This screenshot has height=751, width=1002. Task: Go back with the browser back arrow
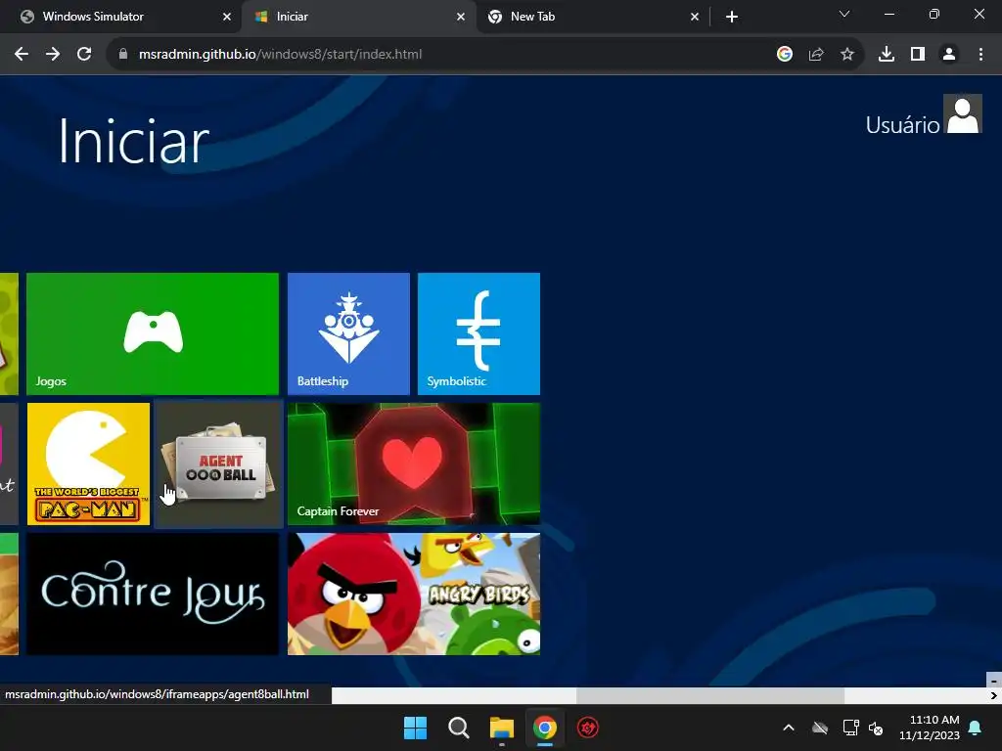click(x=22, y=55)
